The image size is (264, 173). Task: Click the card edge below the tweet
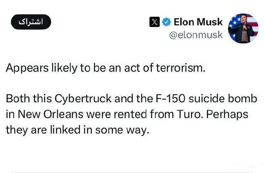pyautogui.click(x=132, y=172)
